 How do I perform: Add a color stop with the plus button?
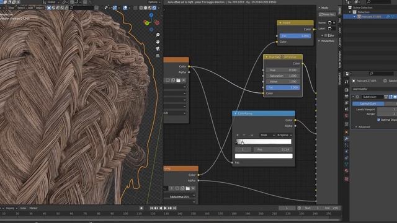(238, 135)
